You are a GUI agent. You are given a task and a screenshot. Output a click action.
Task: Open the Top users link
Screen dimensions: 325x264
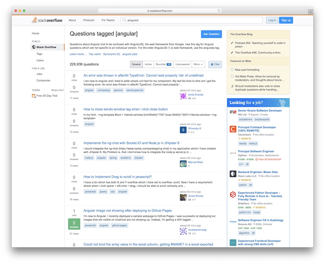pyautogui.click(x=95, y=54)
